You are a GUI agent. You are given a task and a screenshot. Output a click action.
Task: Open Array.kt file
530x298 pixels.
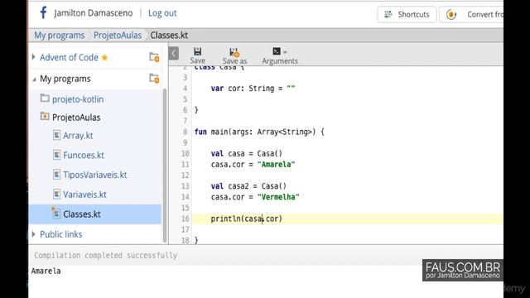click(78, 136)
